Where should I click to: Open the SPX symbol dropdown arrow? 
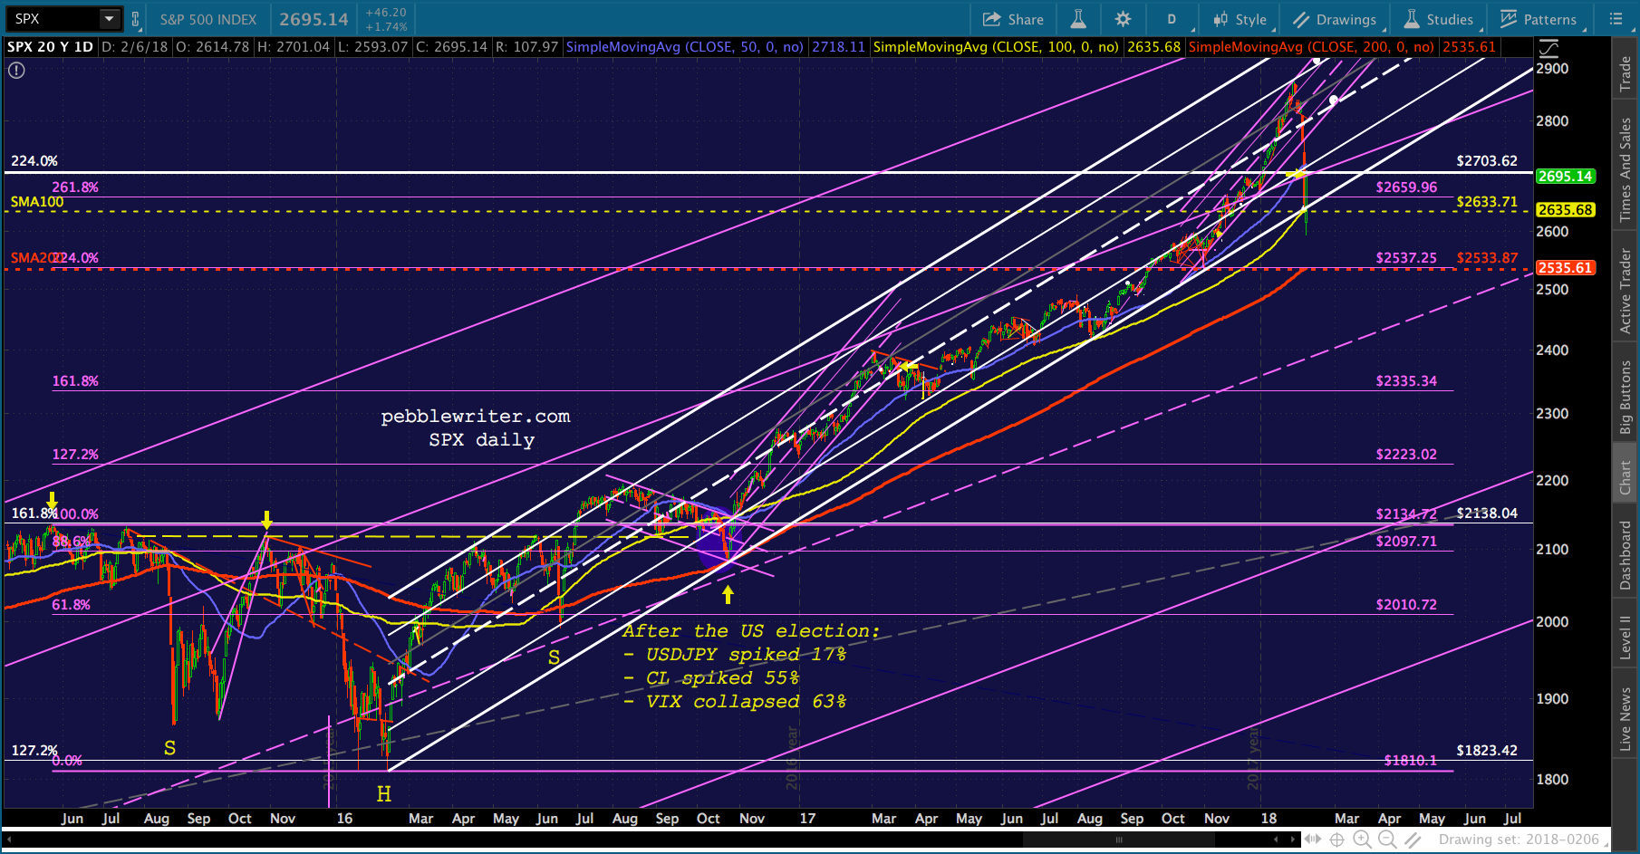pos(109,19)
